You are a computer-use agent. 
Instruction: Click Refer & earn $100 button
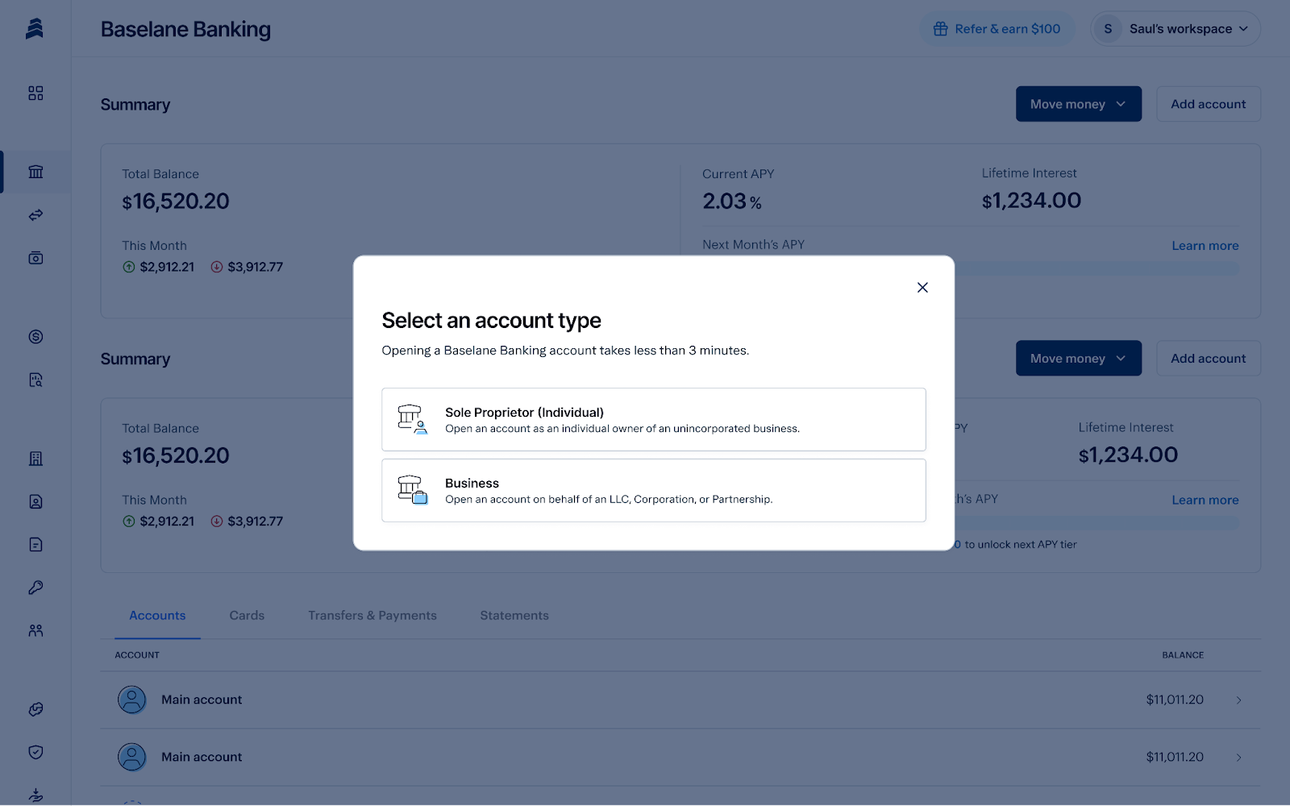click(x=997, y=29)
